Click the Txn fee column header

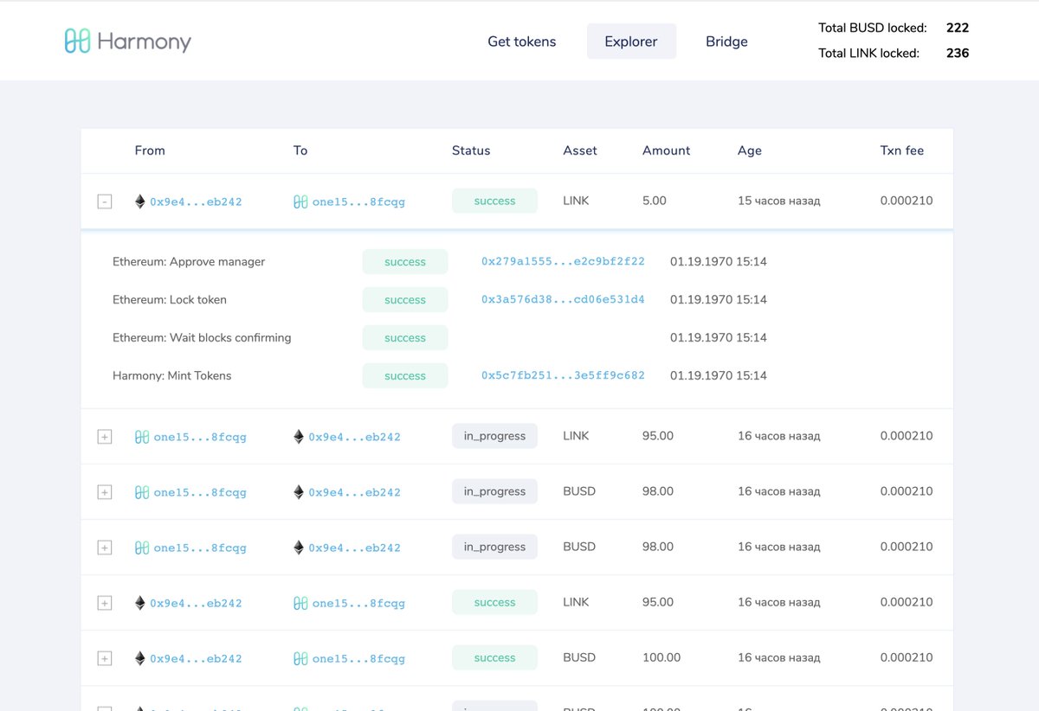(x=902, y=151)
